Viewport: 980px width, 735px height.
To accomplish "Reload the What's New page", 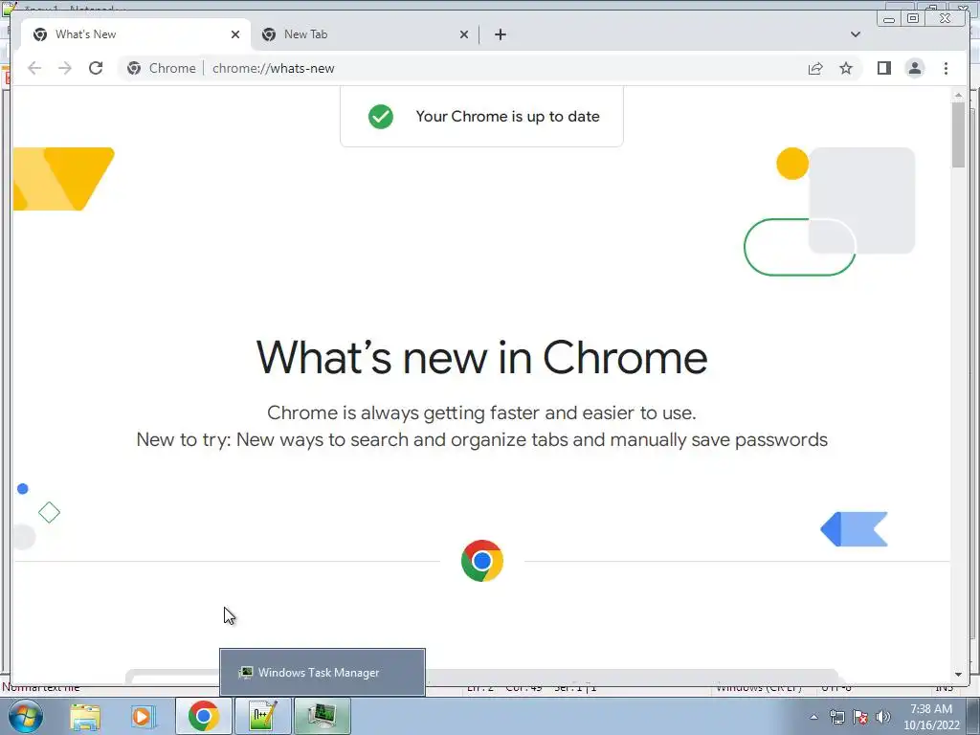I will [96, 68].
